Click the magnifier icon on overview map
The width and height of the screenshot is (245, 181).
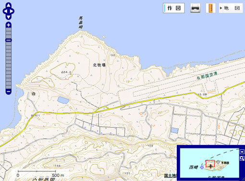click(x=242, y=158)
